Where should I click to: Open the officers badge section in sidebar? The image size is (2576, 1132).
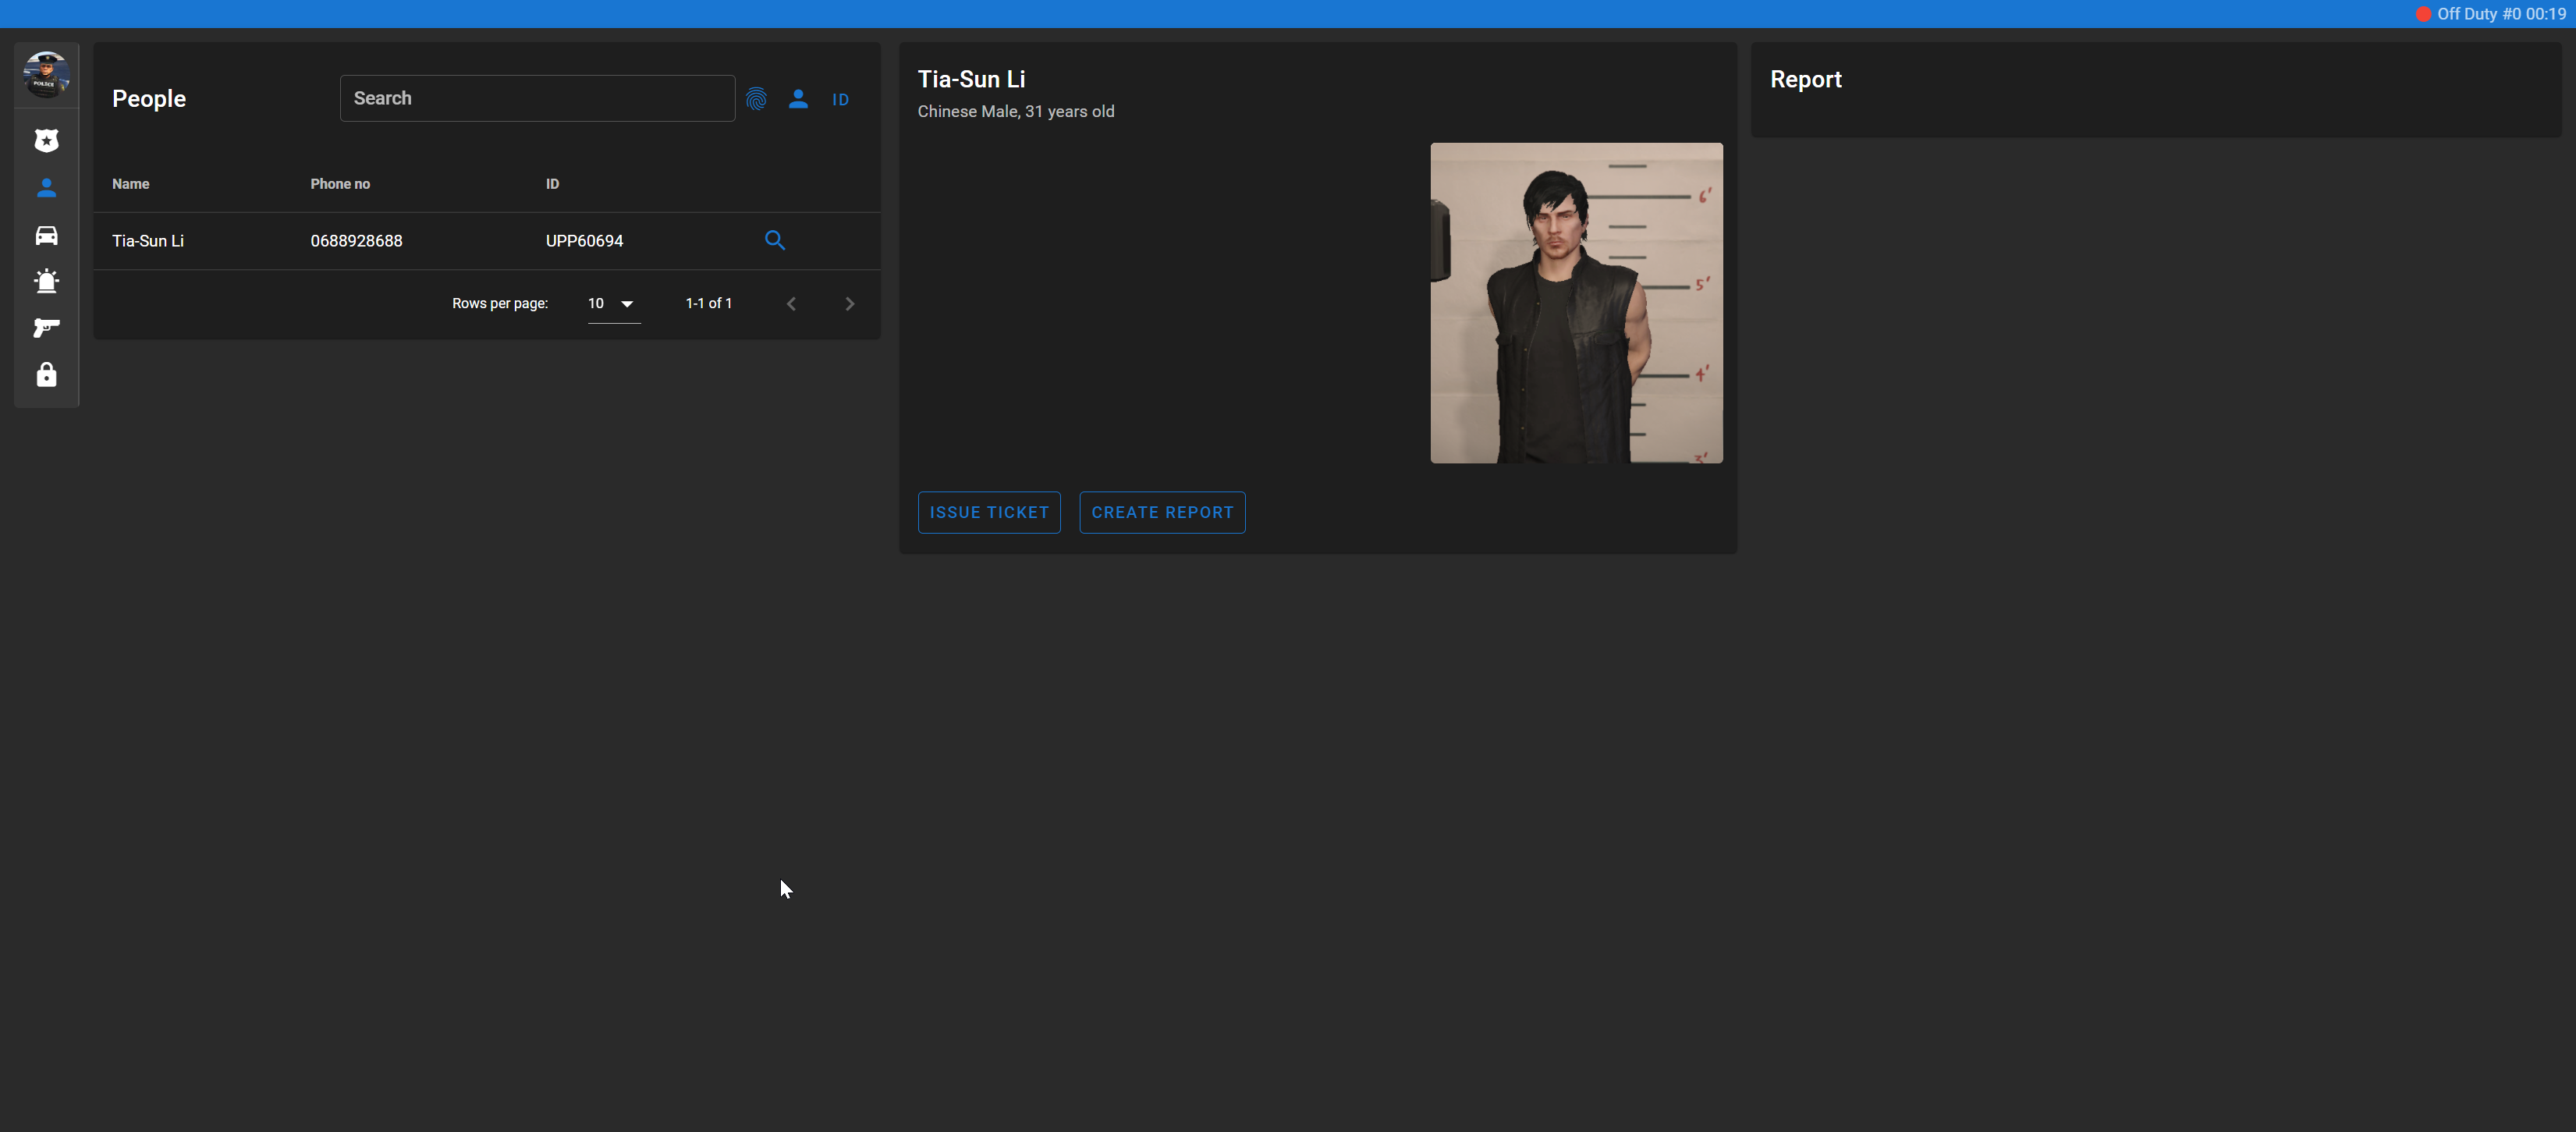pyautogui.click(x=46, y=140)
